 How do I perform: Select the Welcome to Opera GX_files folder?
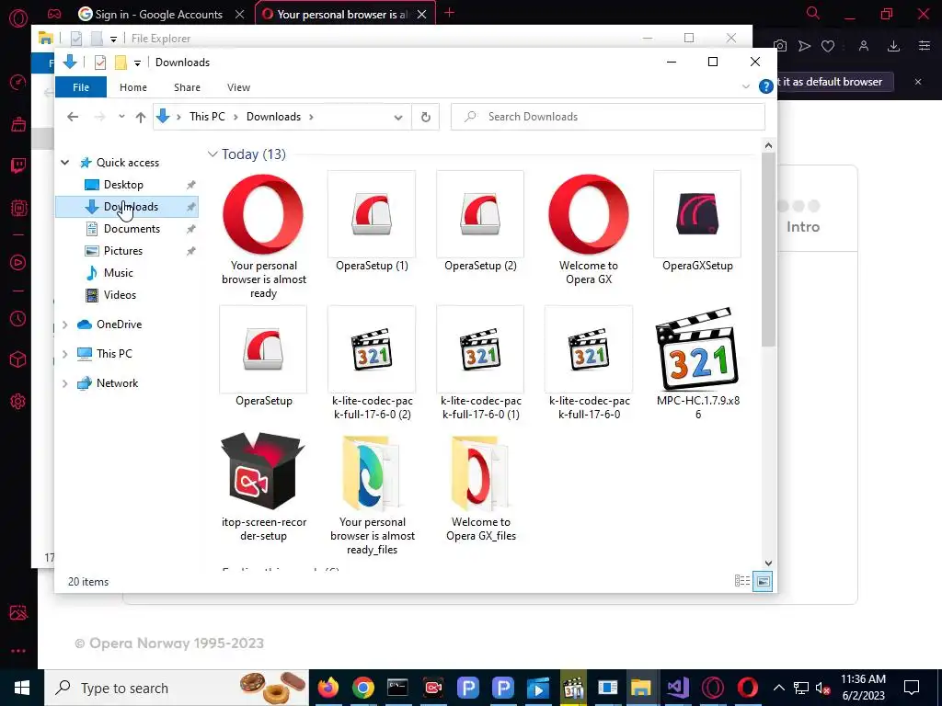[x=480, y=474]
